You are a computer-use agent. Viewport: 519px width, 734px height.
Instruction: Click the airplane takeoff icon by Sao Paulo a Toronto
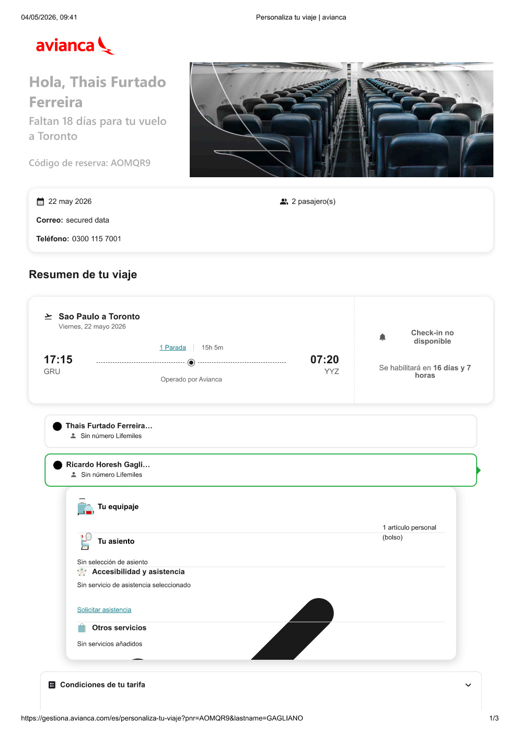click(48, 316)
